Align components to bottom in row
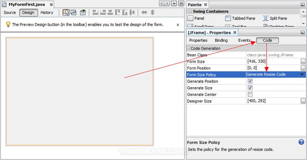Image resolution: width=307 pixels, height=160 pixels. point(125,13)
